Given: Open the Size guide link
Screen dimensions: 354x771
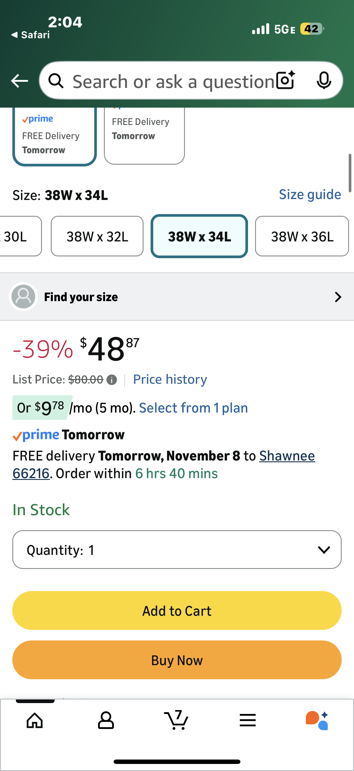Looking at the screenshot, I should pyautogui.click(x=310, y=195).
